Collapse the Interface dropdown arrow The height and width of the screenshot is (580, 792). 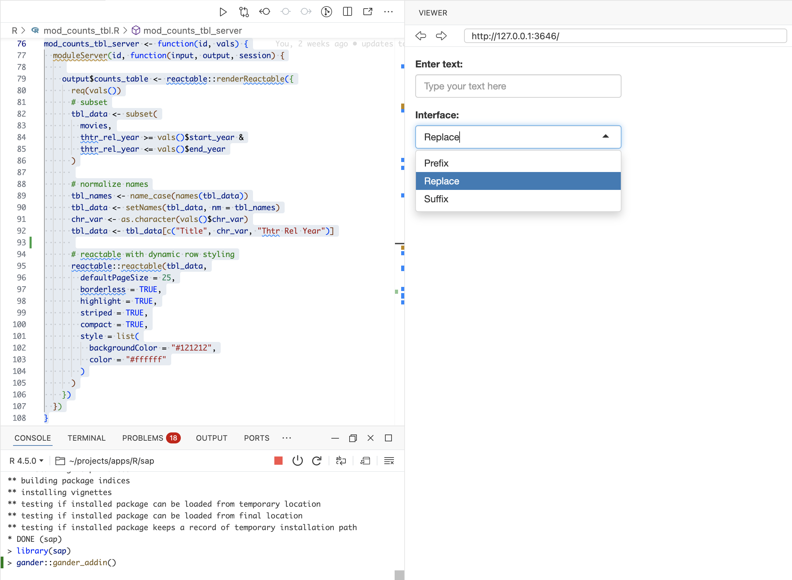coord(605,136)
